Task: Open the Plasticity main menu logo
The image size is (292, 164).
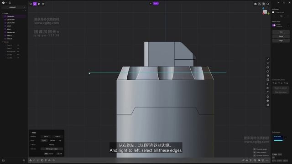Action: pyautogui.click(x=3, y=3)
